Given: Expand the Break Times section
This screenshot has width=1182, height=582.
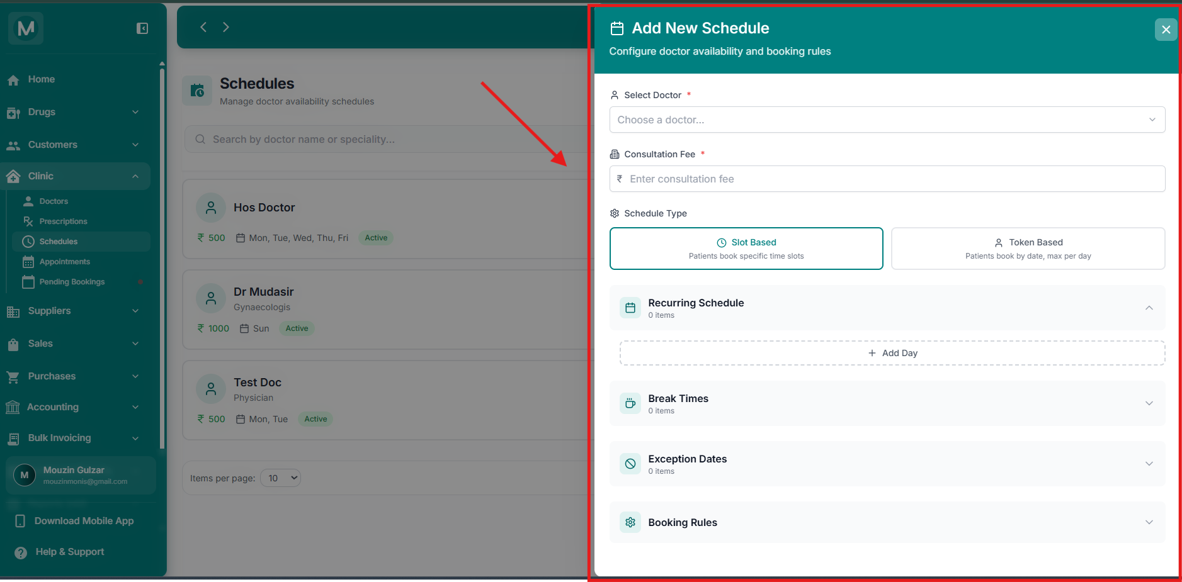Looking at the screenshot, I should pyautogui.click(x=1149, y=403).
